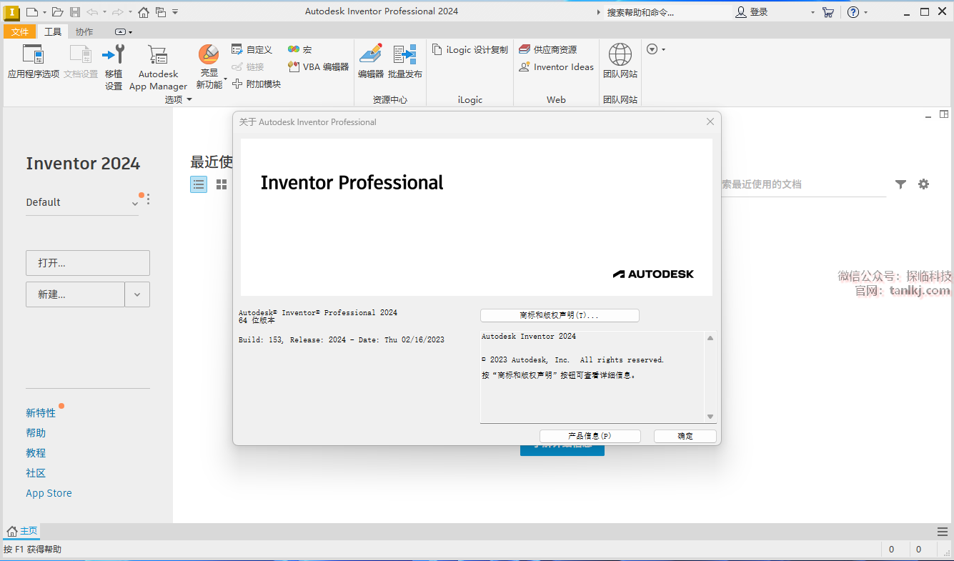Expand the 新建 button dropdown arrow
This screenshot has width=954, height=561.
click(x=137, y=294)
